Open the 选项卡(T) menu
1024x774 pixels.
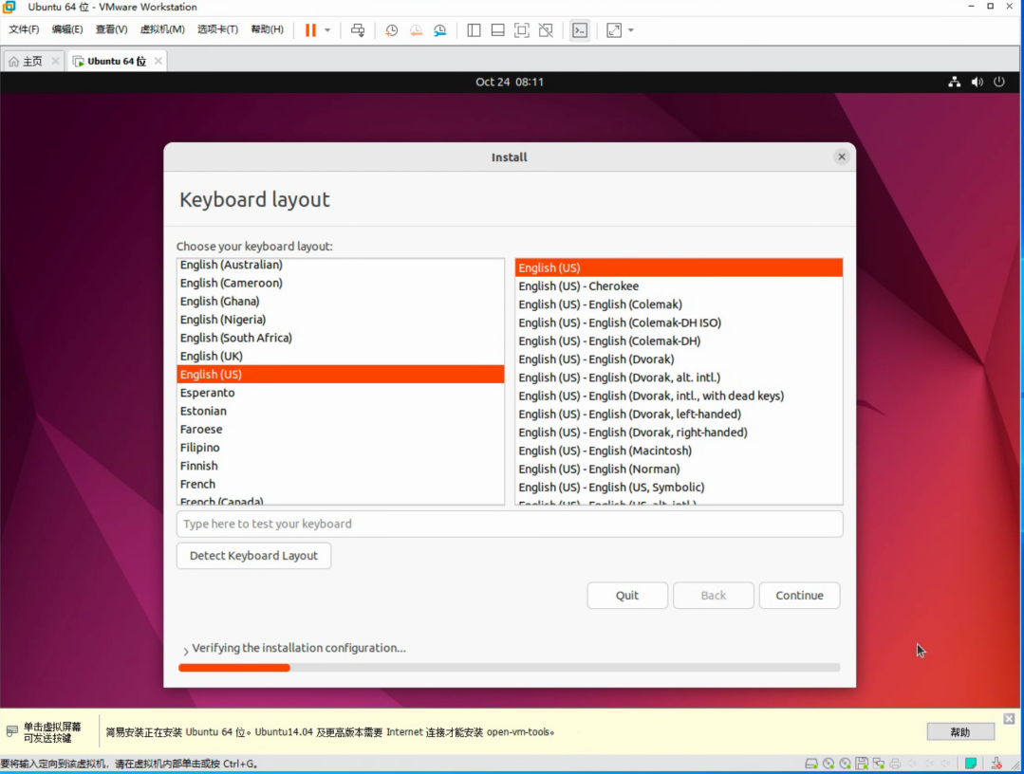[217, 29]
